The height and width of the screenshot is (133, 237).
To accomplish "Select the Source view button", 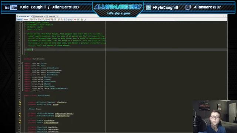I will [x=19, y=20].
